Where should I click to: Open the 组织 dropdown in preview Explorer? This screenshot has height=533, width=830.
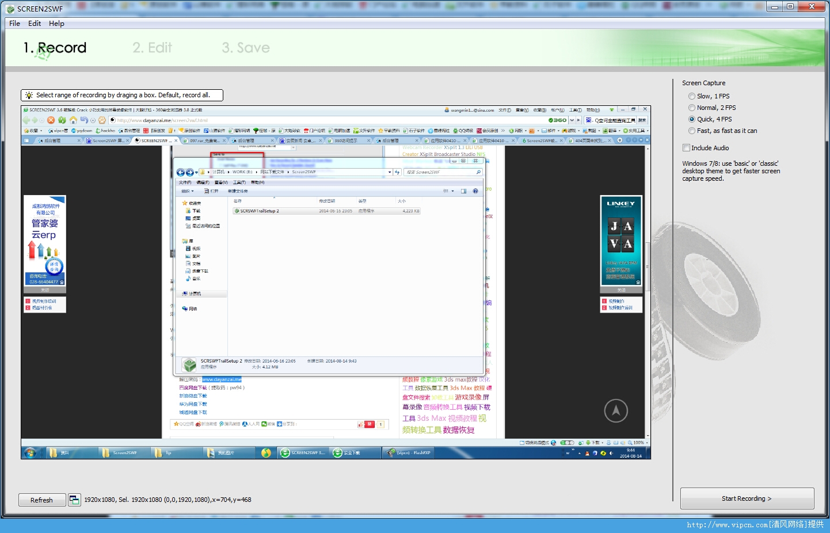coord(187,191)
